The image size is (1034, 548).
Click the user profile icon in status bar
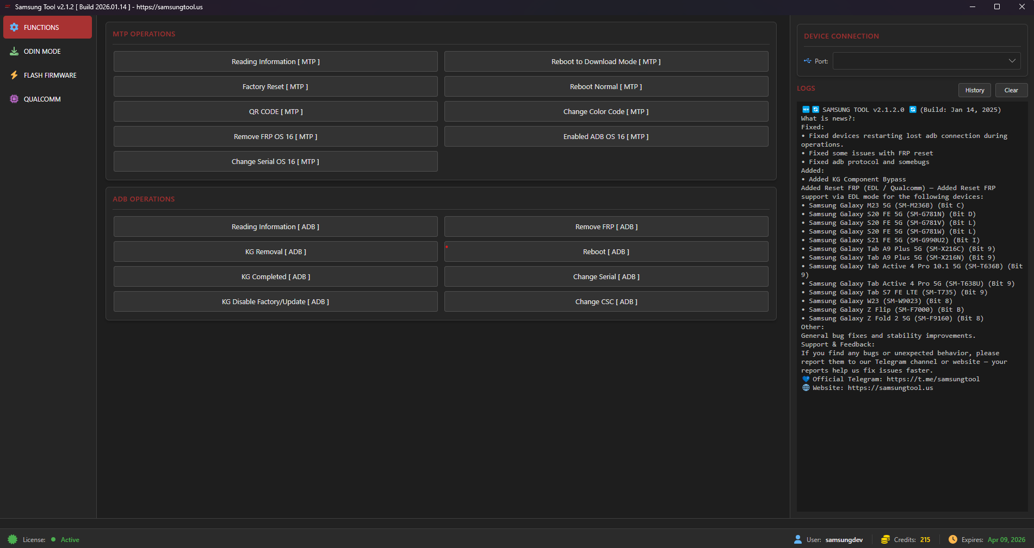[x=797, y=539]
